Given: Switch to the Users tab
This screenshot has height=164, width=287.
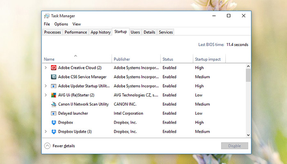Looking at the screenshot, I should coord(135,32).
